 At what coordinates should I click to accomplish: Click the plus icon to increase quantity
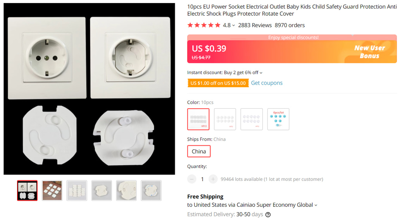point(213,179)
